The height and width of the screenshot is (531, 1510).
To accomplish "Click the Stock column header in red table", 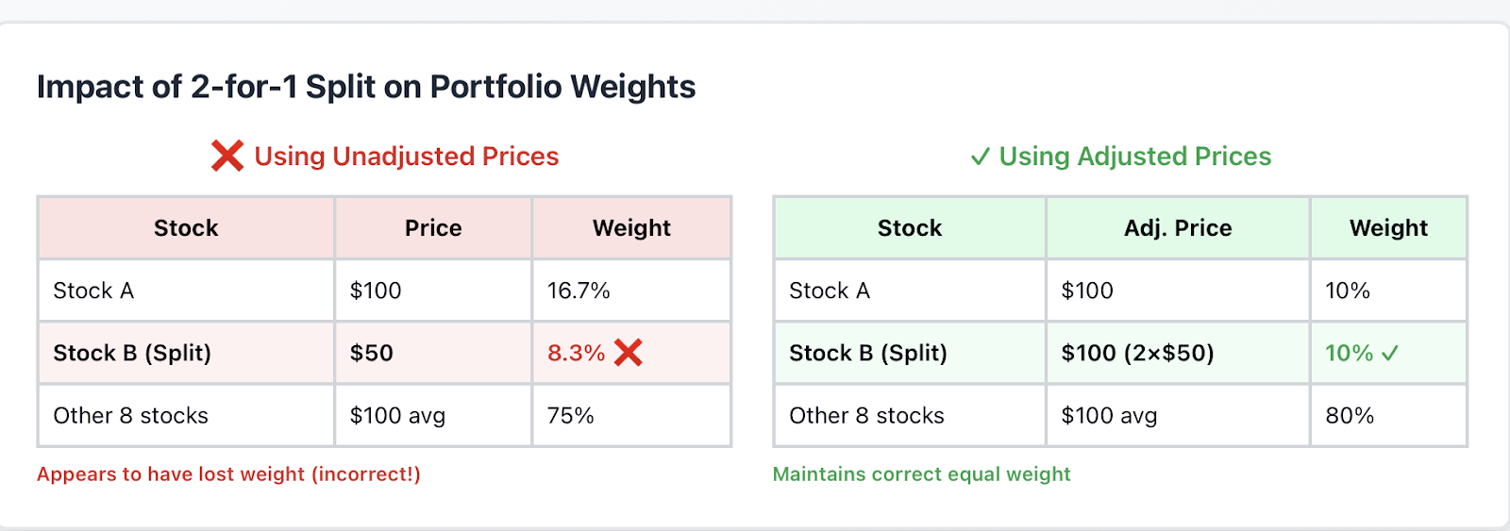I will click(x=186, y=228).
